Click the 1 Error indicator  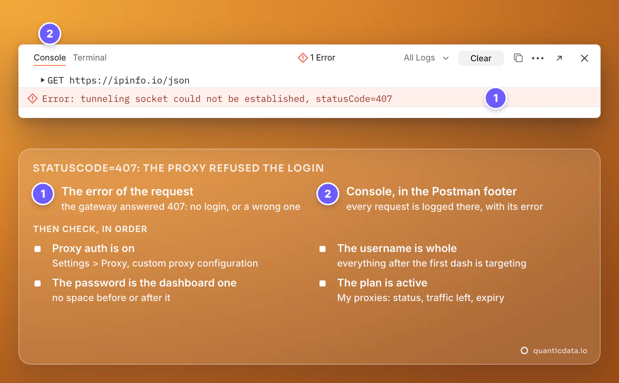[x=316, y=58]
